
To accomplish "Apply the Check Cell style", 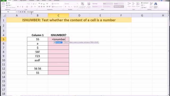I will (119, 7).
